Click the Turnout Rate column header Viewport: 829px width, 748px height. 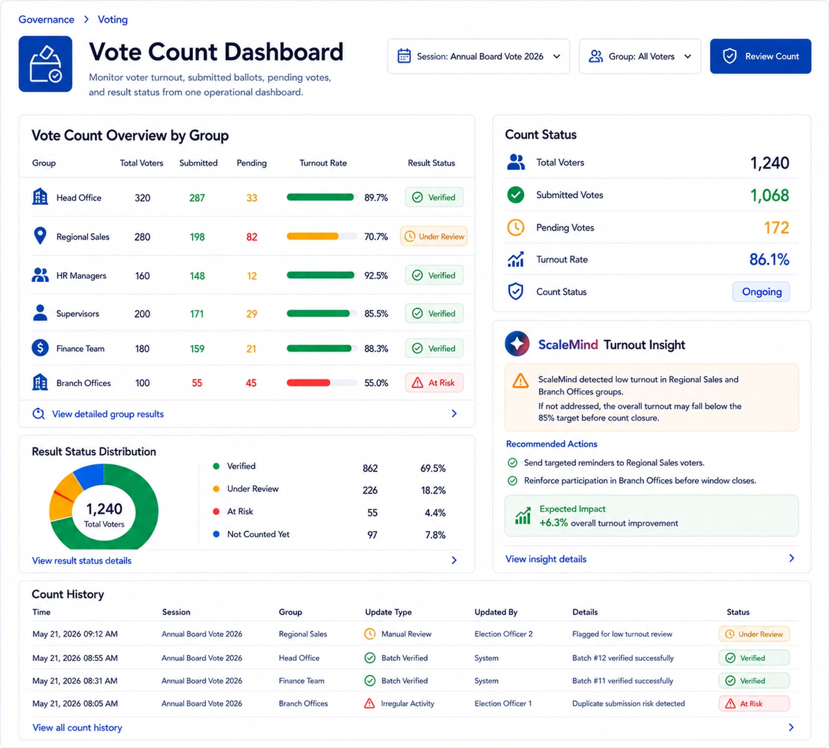point(323,163)
